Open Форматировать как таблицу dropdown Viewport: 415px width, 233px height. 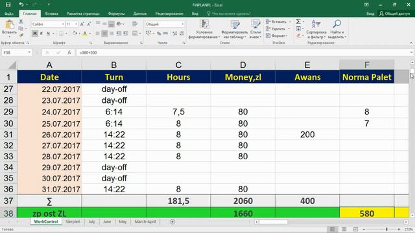click(235, 29)
